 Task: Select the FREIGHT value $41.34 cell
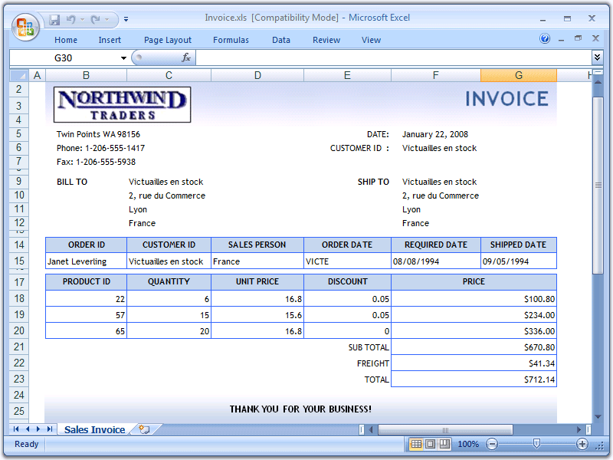474,363
